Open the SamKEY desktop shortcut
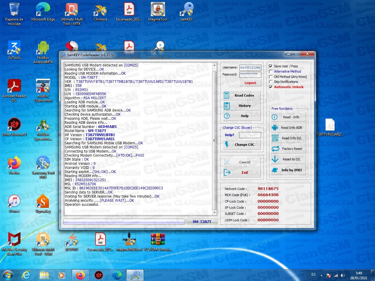375x281 pixels. [186, 12]
